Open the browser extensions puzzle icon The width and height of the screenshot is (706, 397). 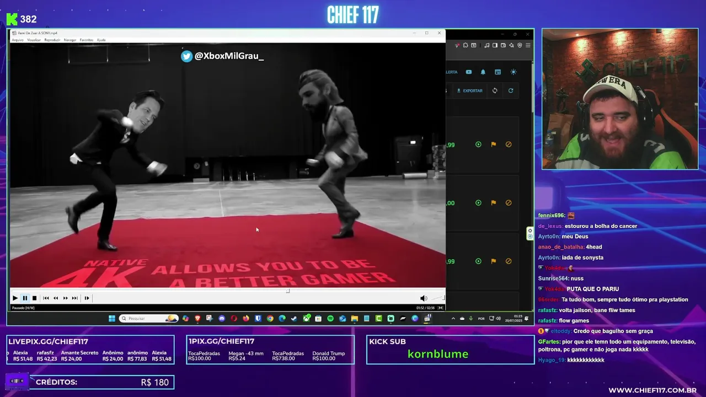[x=466, y=45]
